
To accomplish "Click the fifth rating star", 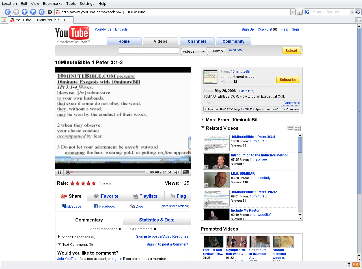I will tap(94, 183).
